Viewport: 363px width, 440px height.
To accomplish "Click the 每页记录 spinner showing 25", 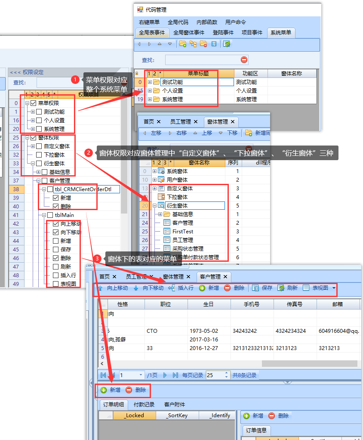I will click(218, 375).
